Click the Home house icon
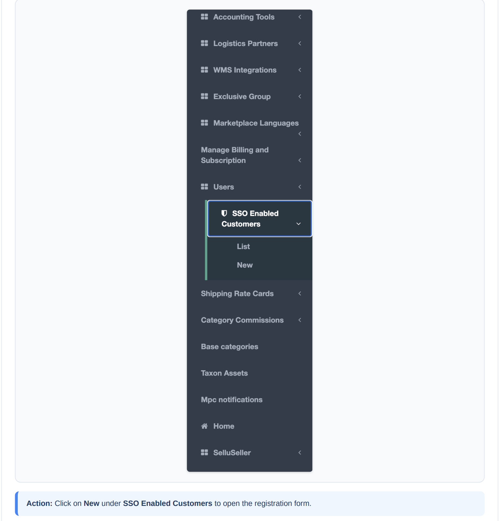499x521 pixels. [x=204, y=426]
